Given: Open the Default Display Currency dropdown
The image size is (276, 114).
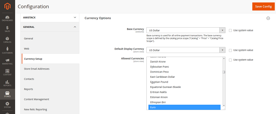Looking at the screenshot, I should (x=186, y=50).
